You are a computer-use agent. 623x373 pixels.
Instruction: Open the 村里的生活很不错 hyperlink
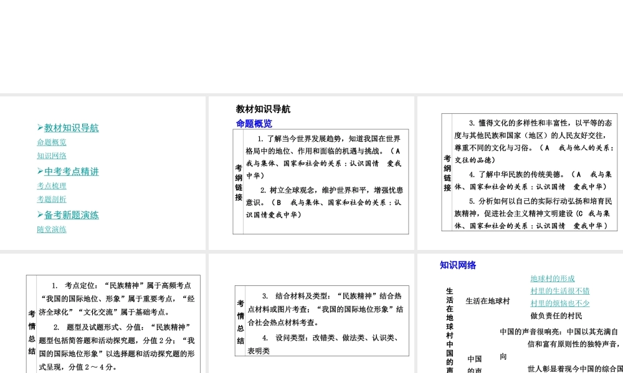coord(560,291)
